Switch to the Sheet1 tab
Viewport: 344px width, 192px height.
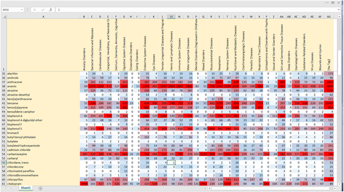click(x=26, y=188)
